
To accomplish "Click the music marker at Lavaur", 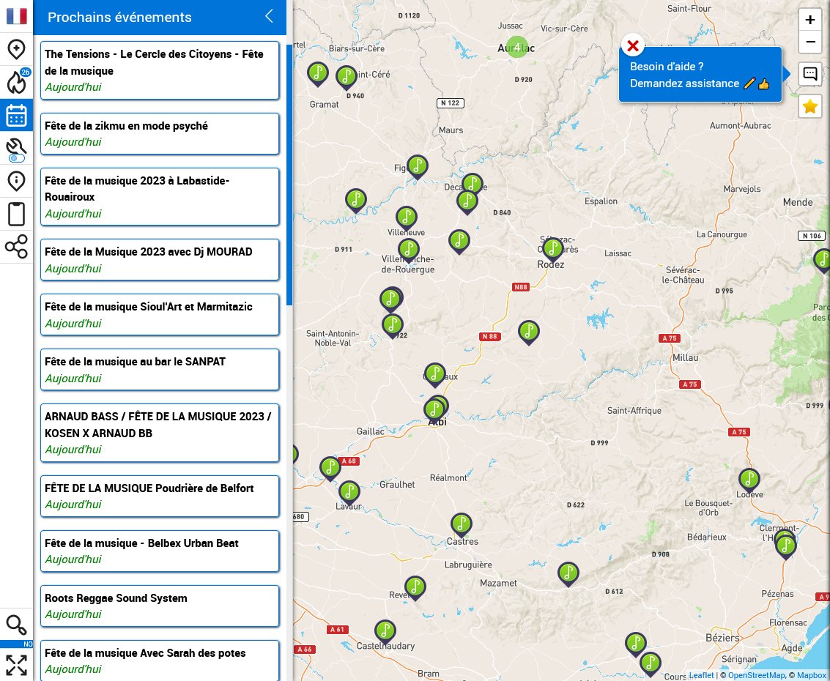I will (x=349, y=494).
